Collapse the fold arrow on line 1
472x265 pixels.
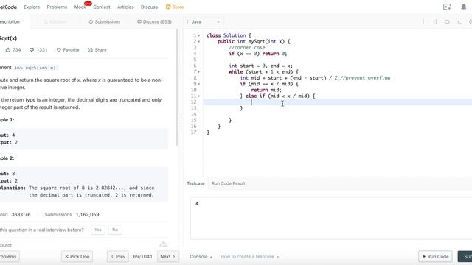[199, 36]
